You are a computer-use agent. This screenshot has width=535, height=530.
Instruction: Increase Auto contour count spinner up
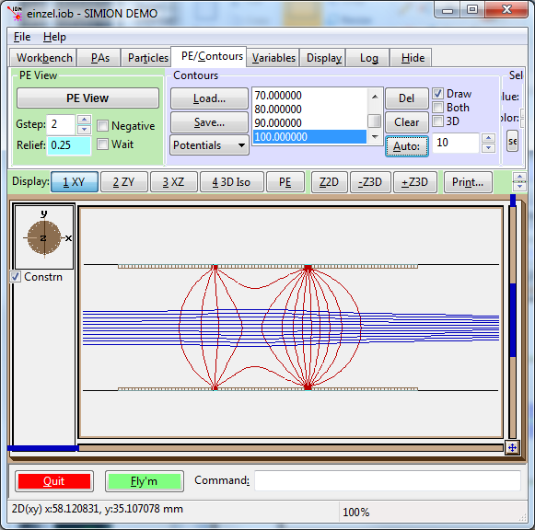pyautogui.click(x=488, y=138)
